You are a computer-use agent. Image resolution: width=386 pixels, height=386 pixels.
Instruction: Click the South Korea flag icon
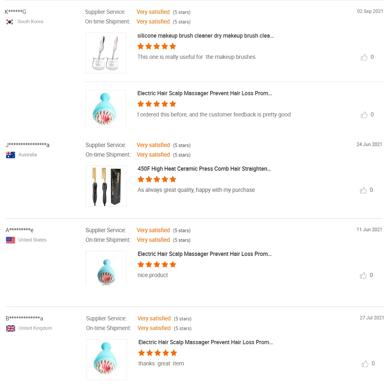point(10,22)
